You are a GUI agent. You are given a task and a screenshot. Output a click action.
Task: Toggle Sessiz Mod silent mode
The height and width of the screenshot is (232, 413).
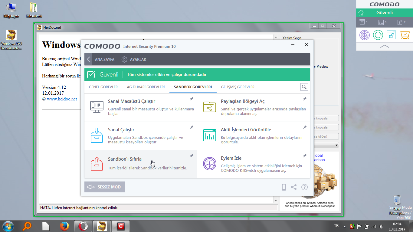click(x=105, y=187)
